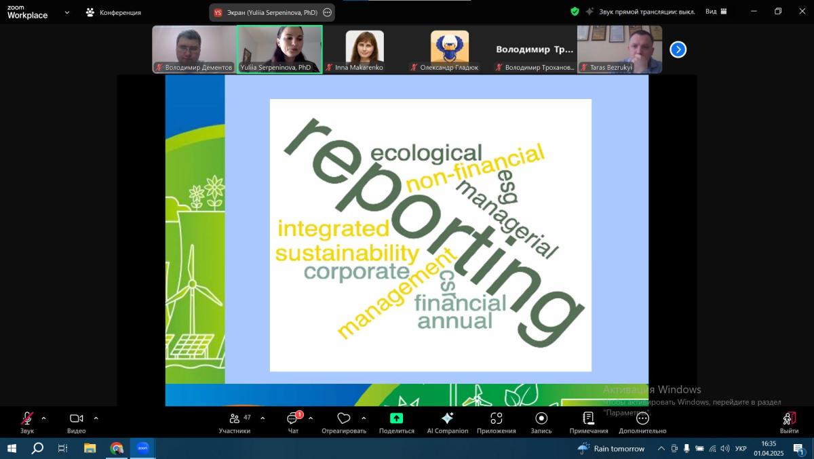
Task: Expand audio options arrow next to microphone
Action: [44, 418]
